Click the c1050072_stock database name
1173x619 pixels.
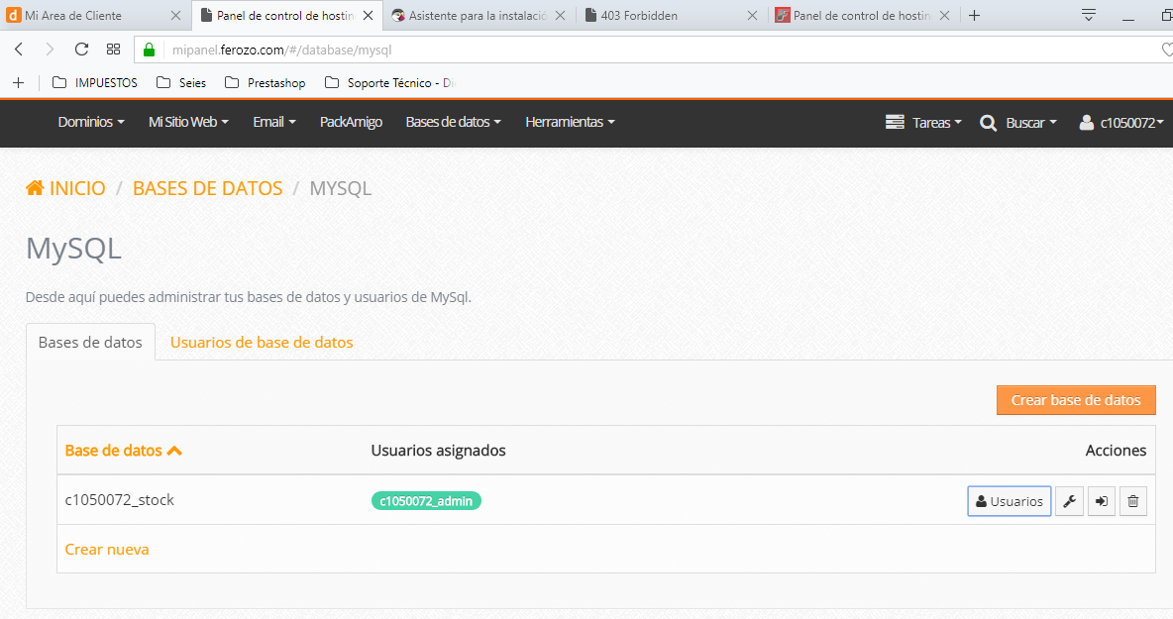(x=120, y=500)
